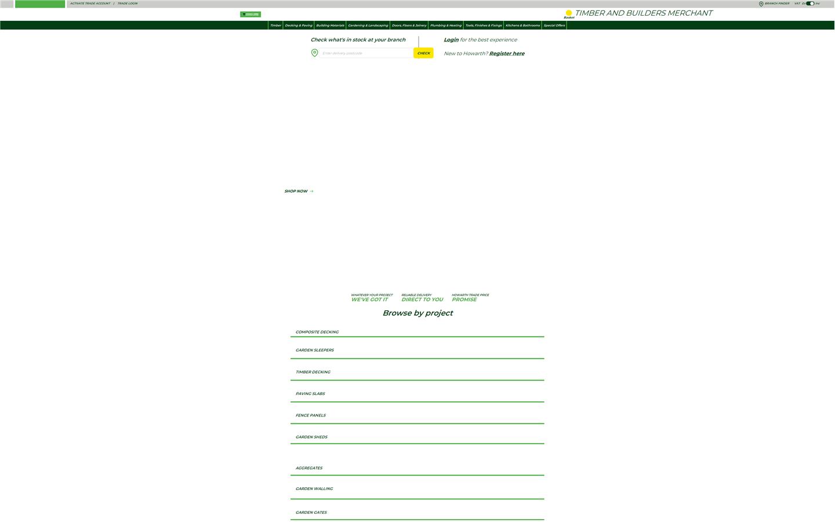Screen dimensions: 835x522
Task: Select the location pin beside the postcode field
Action: pos(315,53)
